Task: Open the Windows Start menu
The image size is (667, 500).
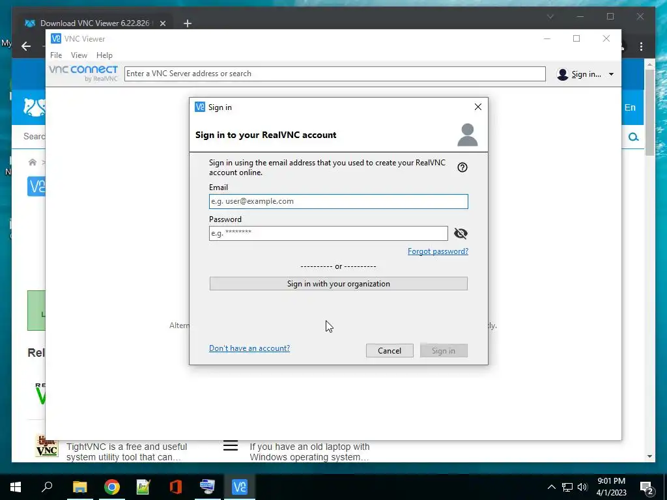Action: pyautogui.click(x=16, y=487)
